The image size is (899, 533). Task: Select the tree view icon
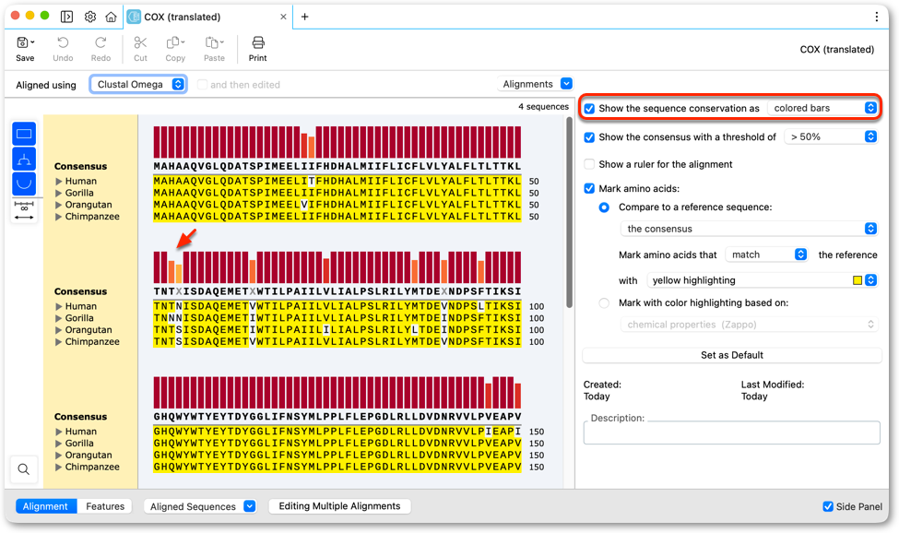click(24, 159)
